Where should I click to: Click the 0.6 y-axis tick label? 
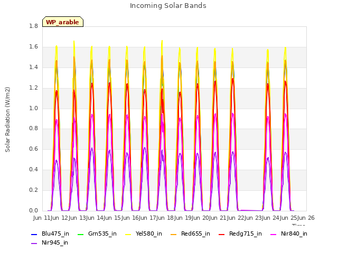coord(33,149)
